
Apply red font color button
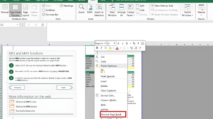click(117, 48)
